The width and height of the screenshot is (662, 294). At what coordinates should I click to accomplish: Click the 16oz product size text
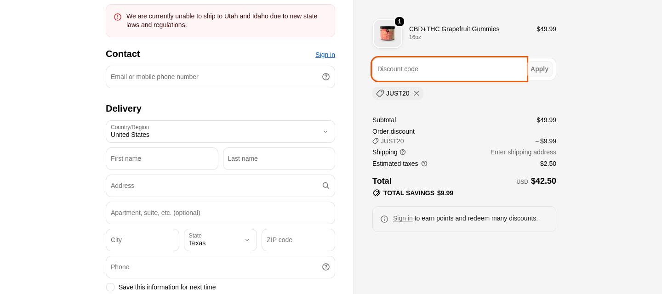[x=415, y=37]
